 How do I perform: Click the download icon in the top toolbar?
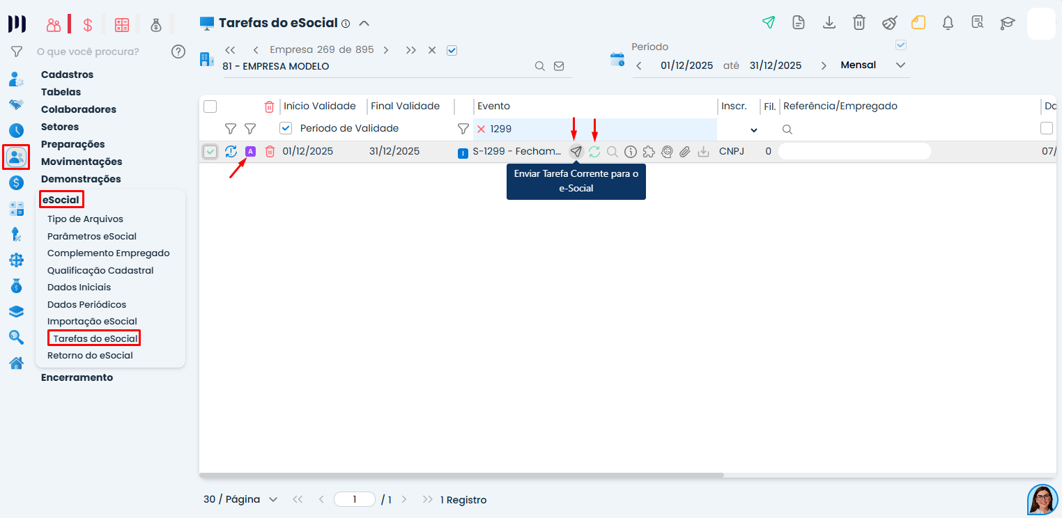pyautogui.click(x=829, y=22)
